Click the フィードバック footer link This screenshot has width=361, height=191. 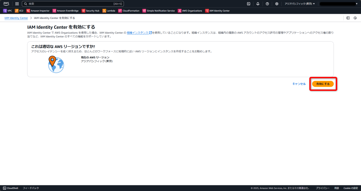click(x=31, y=188)
